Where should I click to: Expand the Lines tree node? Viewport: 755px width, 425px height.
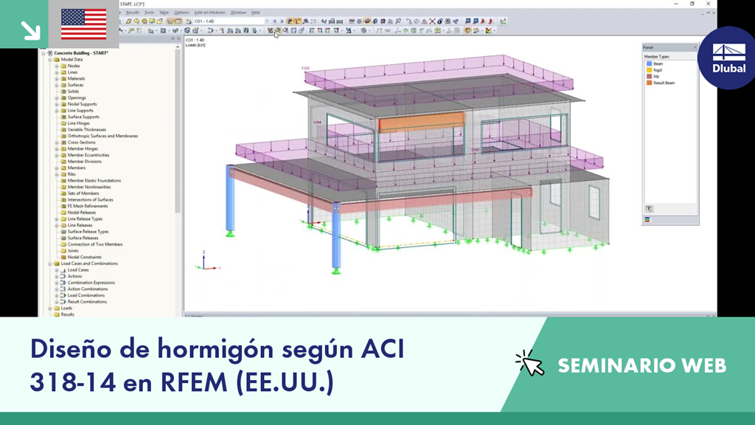56,72
